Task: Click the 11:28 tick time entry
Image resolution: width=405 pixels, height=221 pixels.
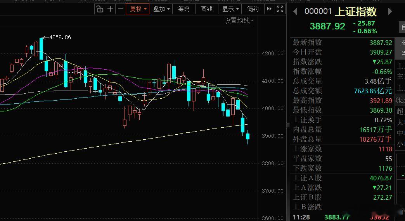Action: 301,218
